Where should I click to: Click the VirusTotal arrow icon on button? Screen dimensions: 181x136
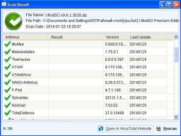tap(101, 129)
